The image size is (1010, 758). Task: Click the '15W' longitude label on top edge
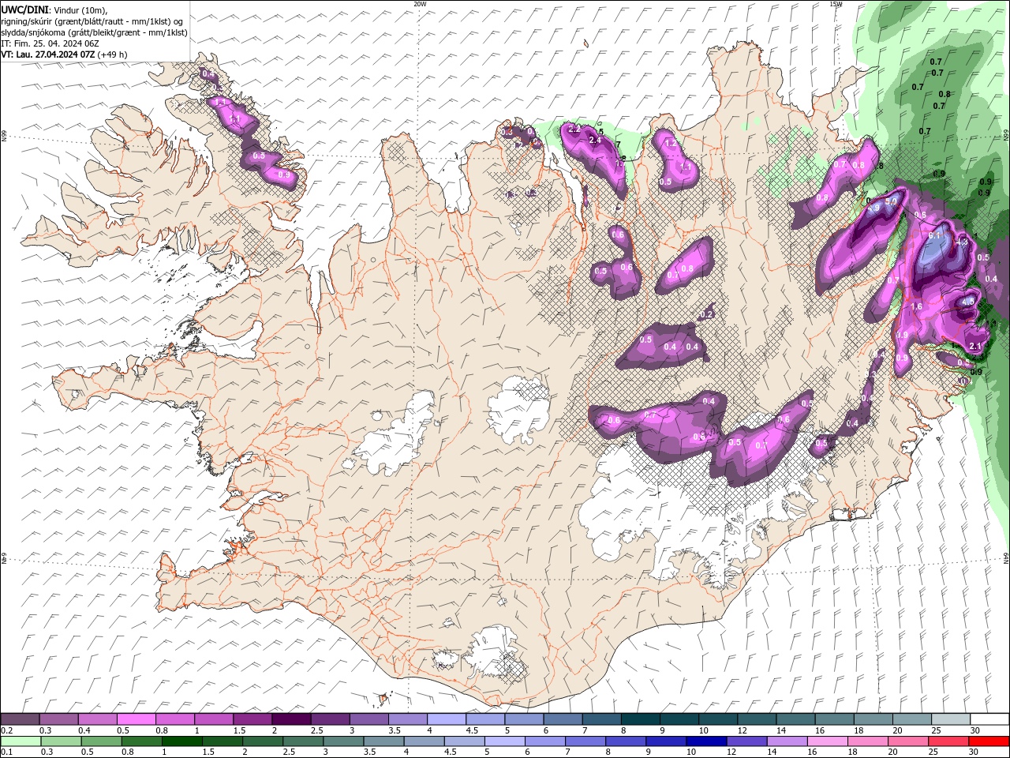pos(836,4)
